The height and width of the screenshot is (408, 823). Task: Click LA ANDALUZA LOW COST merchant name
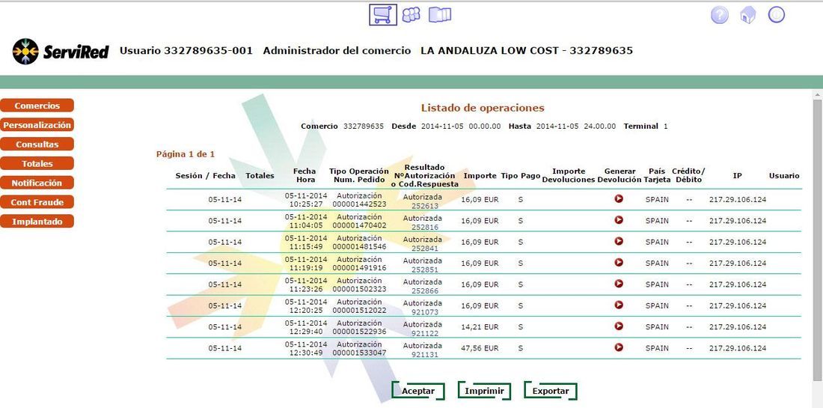(490, 51)
